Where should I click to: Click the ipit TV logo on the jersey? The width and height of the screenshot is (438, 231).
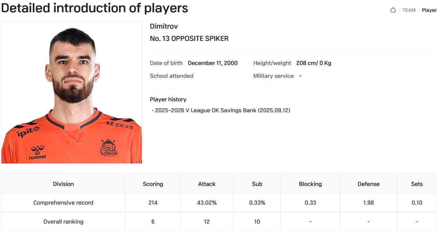pos(28,131)
